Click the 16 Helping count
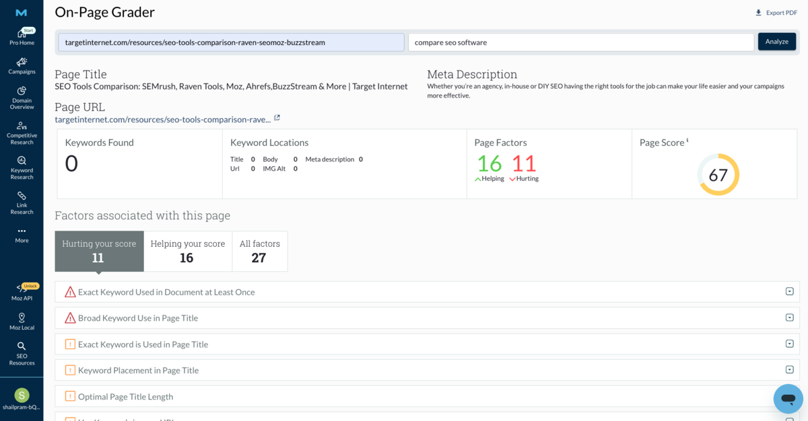Image resolution: width=808 pixels, height=421 pixels. click(490, 163)
